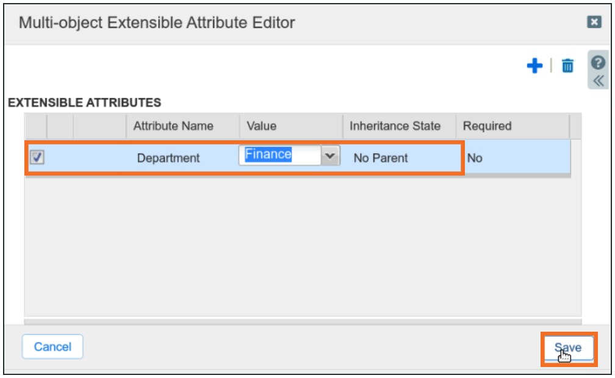Select the Department attribute name cell
Image resolution: width=615 pixels, height=378 pixels.
click(168, 158)
